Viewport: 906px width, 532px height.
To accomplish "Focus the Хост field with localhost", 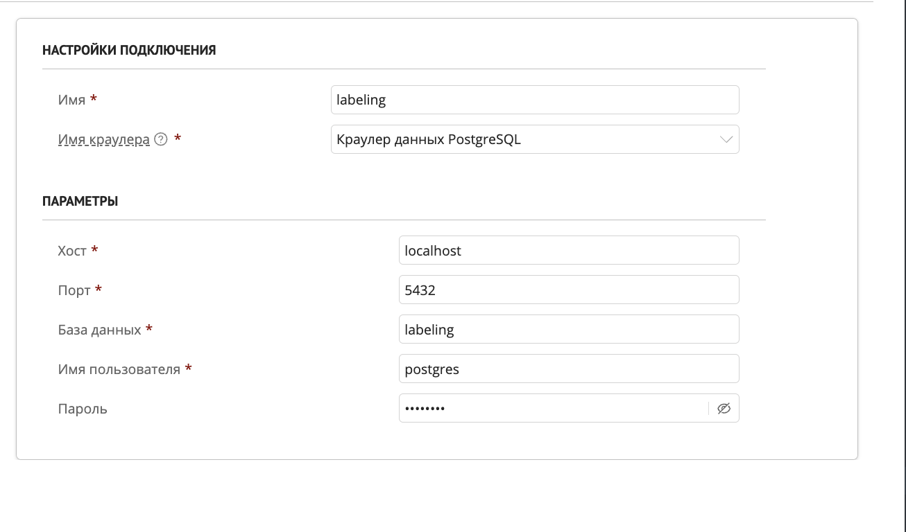I will 568,251.
